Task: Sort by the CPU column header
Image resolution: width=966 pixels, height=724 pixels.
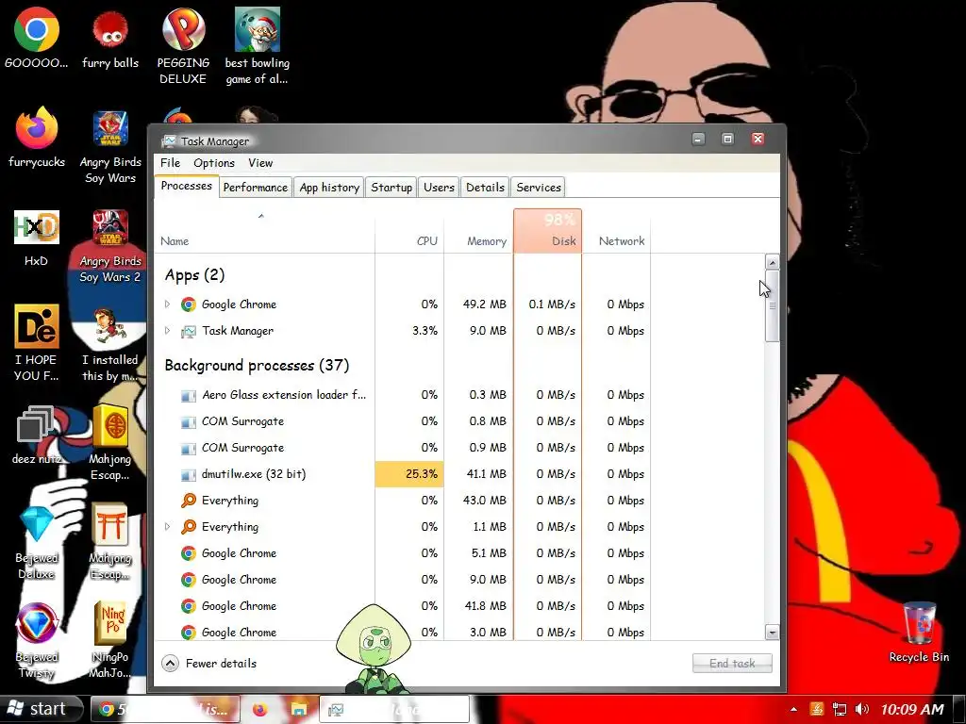Action: point(409,232)
